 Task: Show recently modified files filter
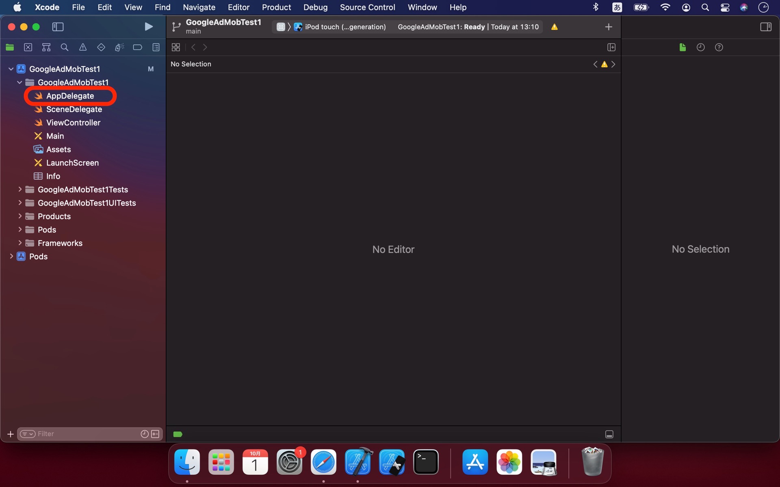tap(144, 434)
